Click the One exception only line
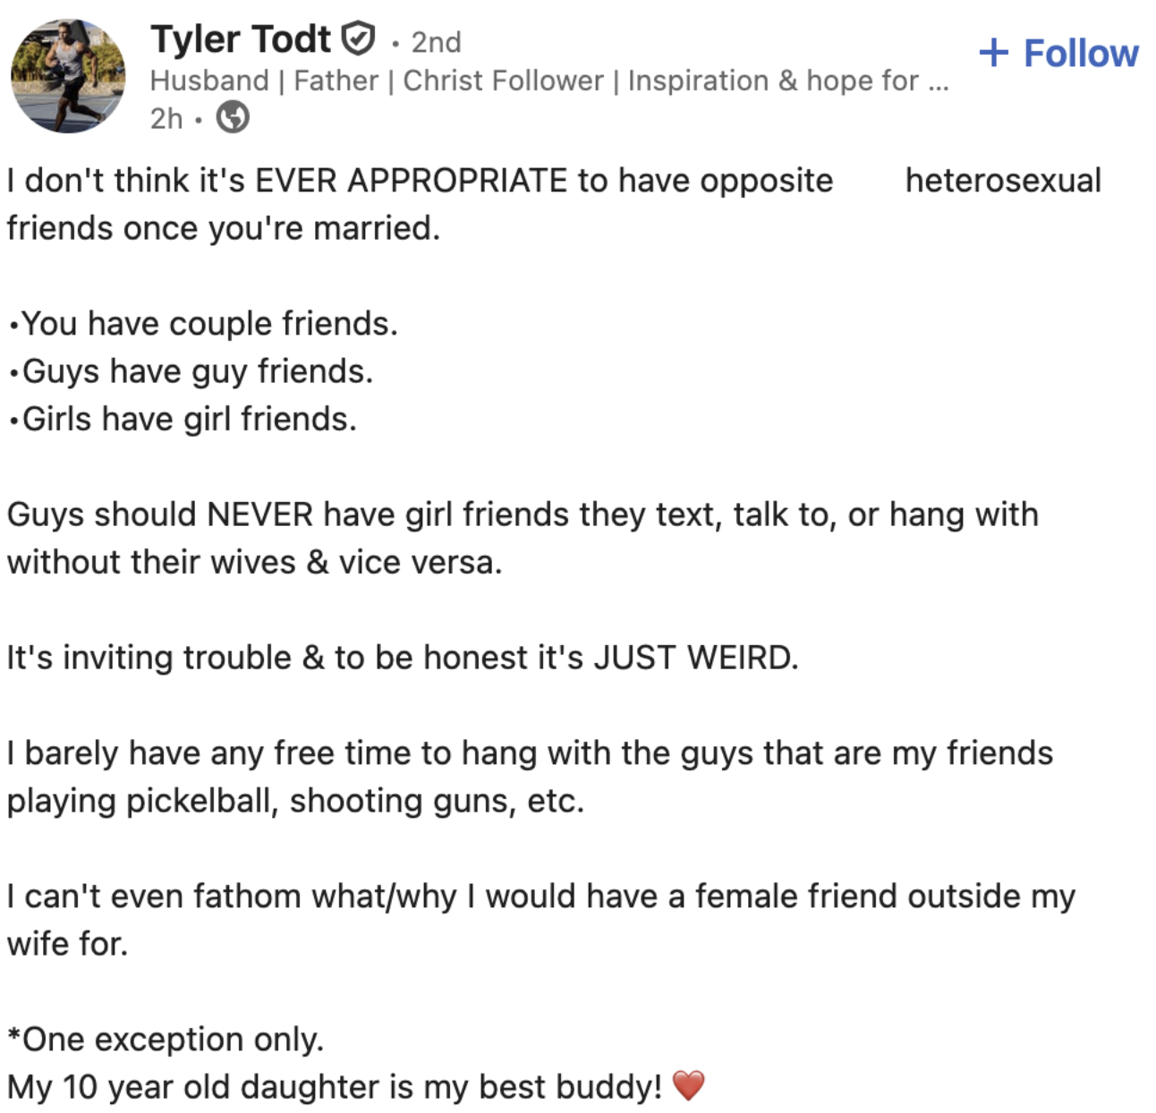Image resolution: width=1156 pixels, height=1113 pixels. point(166,1040)
